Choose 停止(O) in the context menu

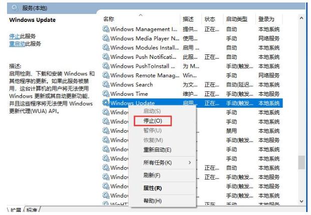(x=153, y=121)
